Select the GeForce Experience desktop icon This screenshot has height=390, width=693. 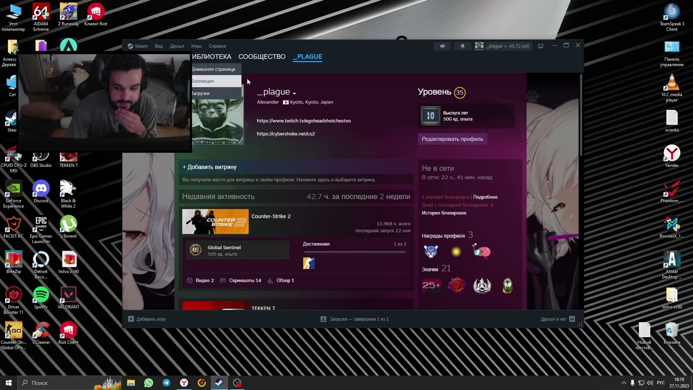14,194
